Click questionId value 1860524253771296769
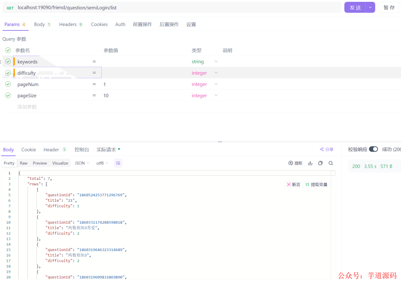 (x=101, y=195)
